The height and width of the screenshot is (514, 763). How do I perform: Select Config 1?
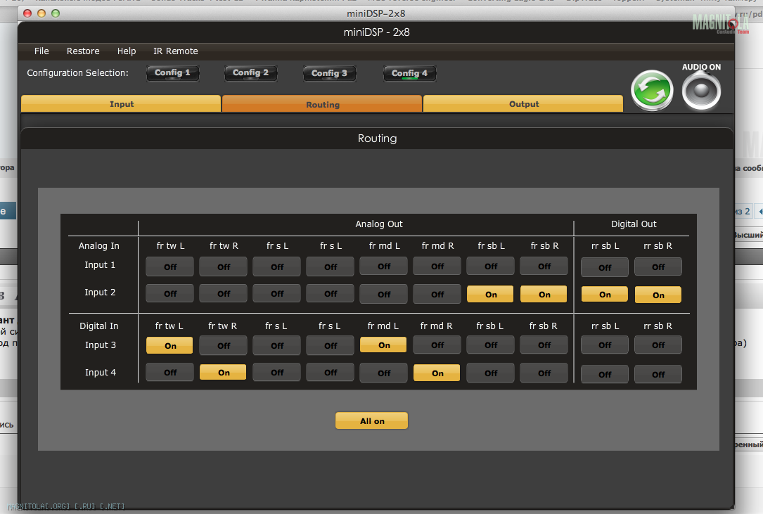[x=173, y=73]
